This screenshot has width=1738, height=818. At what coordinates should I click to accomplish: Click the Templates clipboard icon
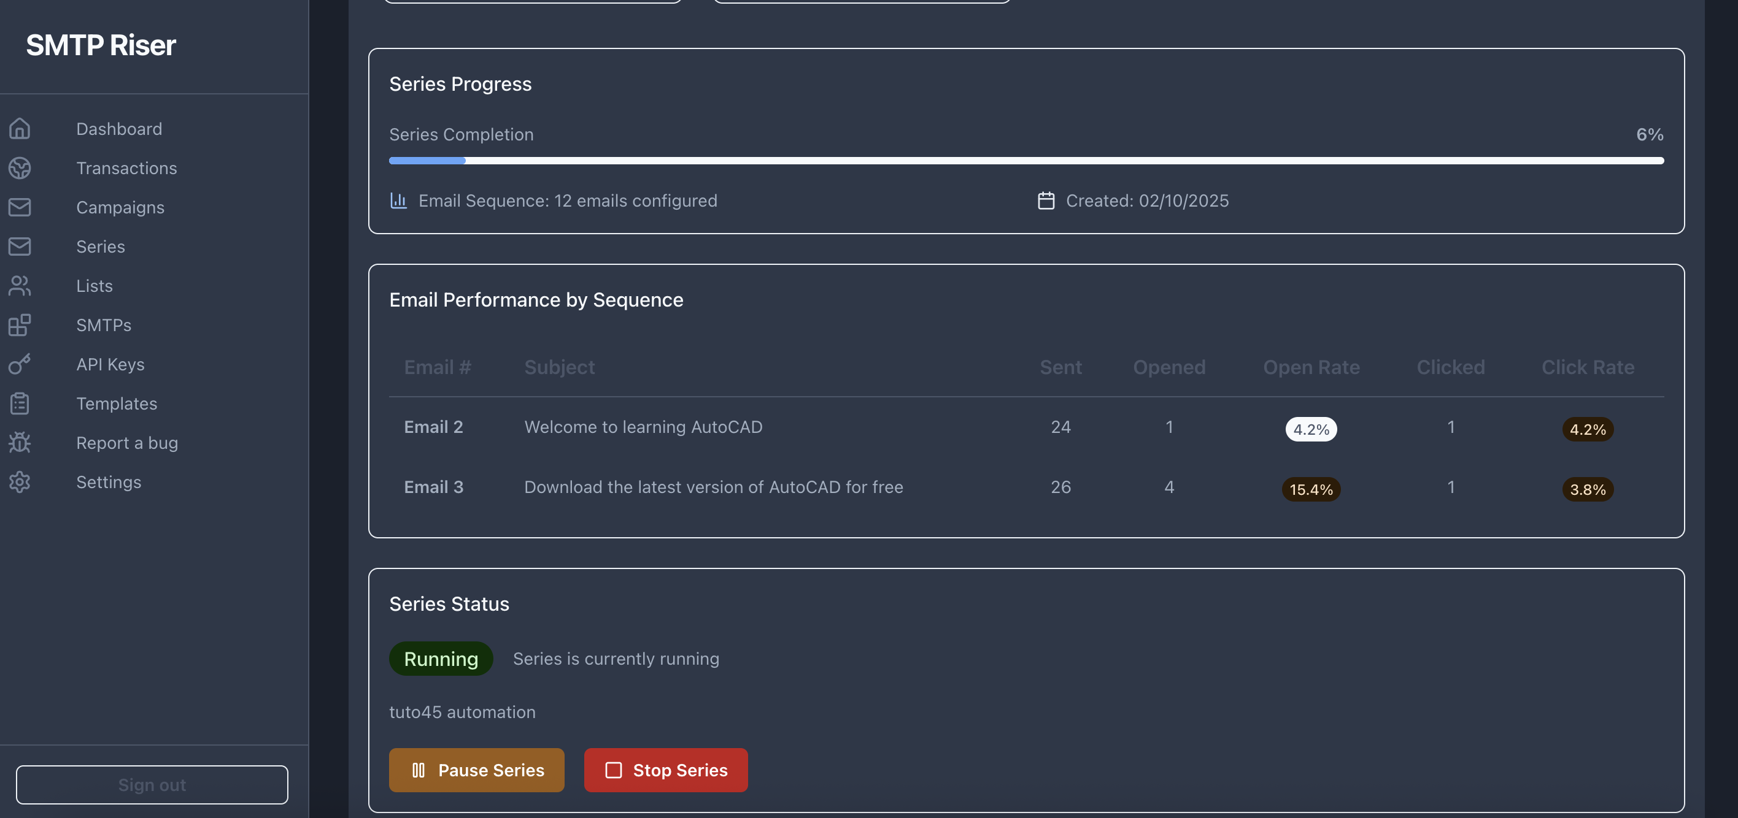20,403
